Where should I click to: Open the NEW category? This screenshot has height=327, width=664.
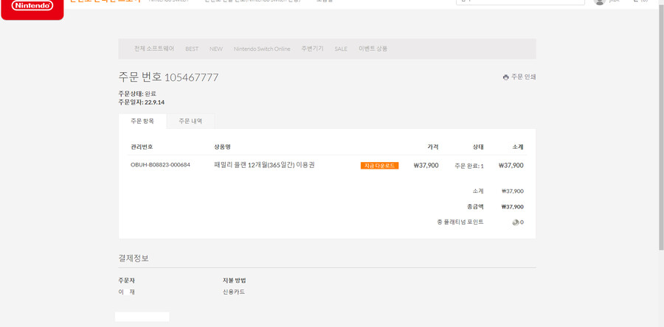tap(216, 49)
